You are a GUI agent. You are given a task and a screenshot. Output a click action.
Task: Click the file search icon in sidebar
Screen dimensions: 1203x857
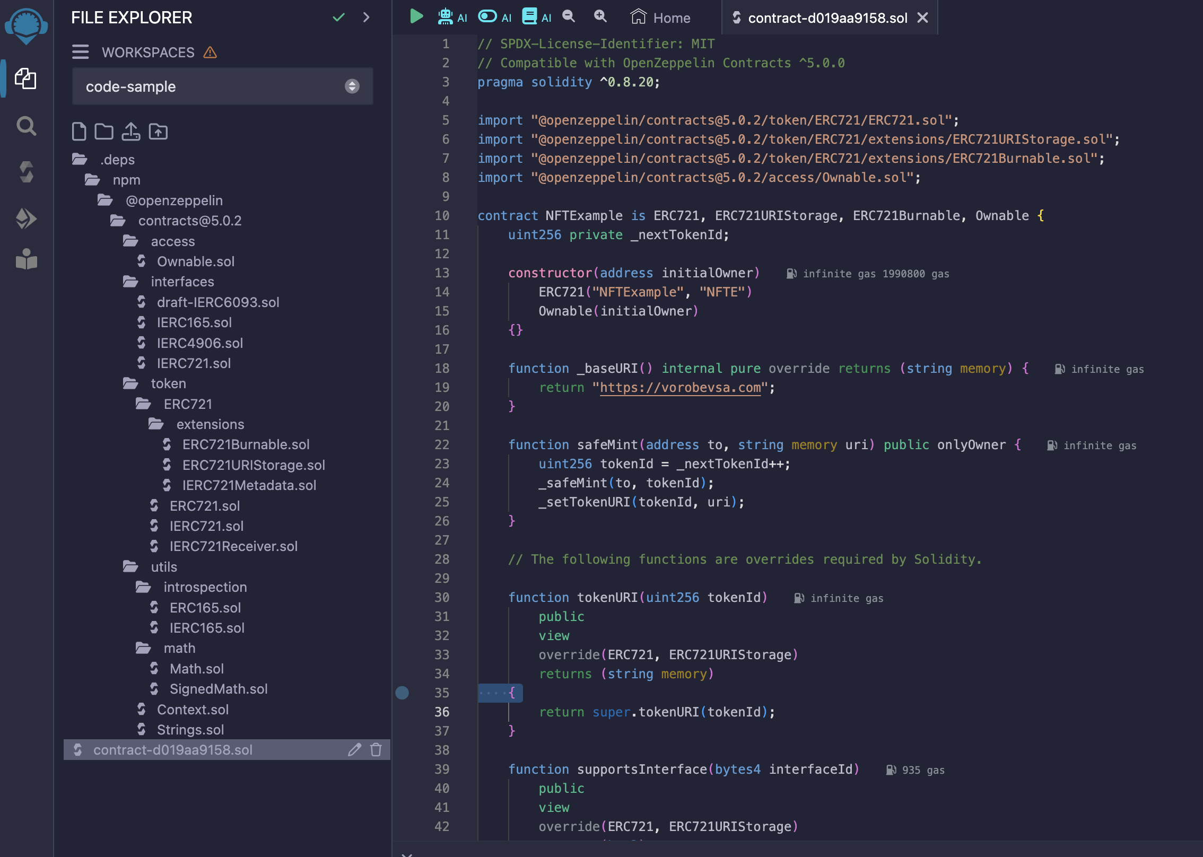point(25,124)
